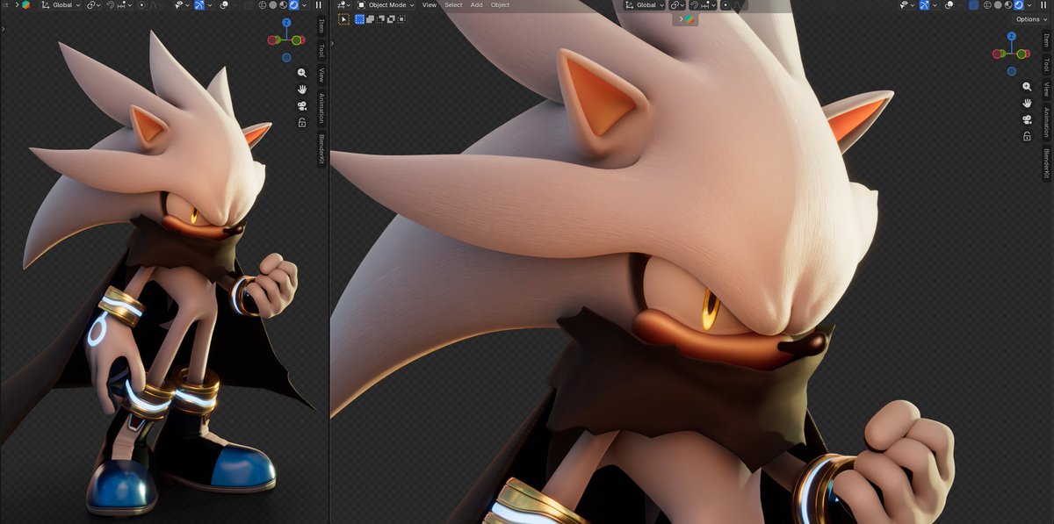Click the BlenderKit icon in left viewport header
Screen dimensions: 1054x524
(25, 5)
